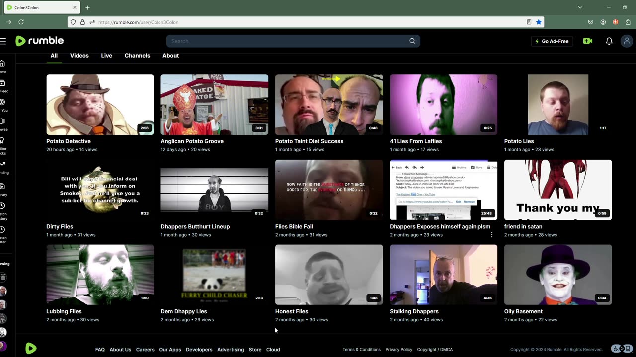The image size is (636, 357).
Task: Open the Stalking Dhappers video thumbnail
Action: 443,275
